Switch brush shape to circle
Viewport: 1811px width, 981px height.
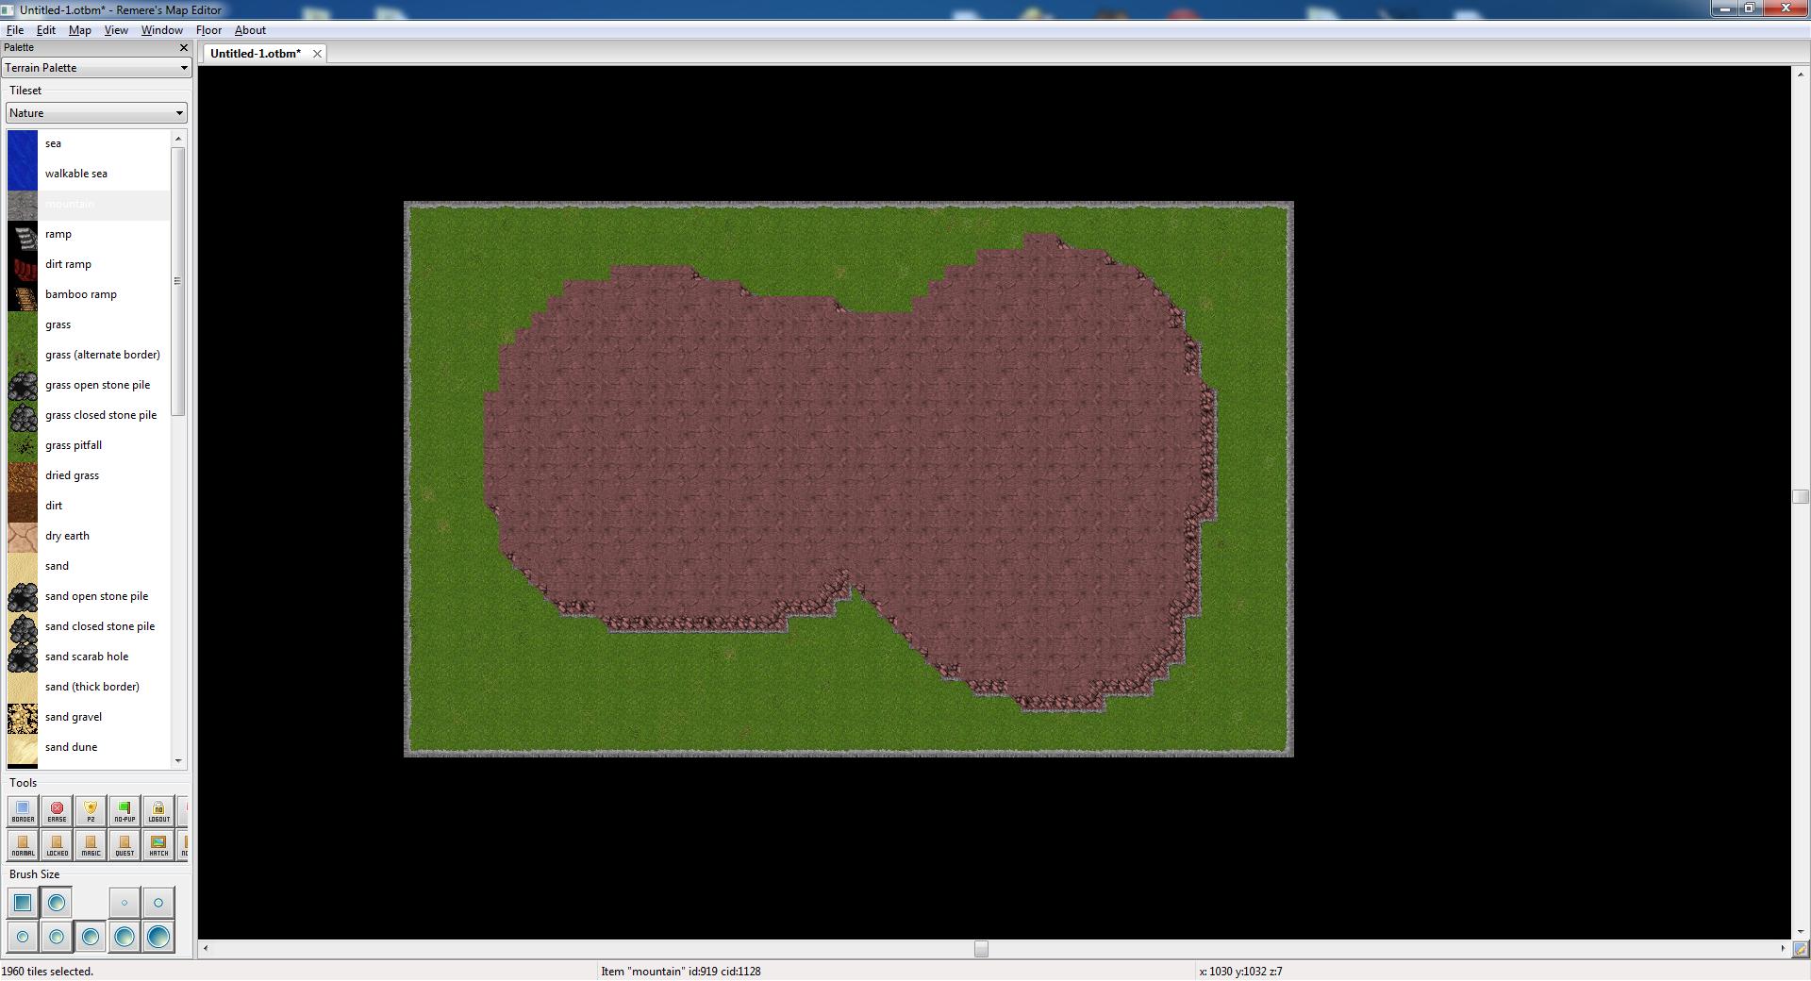click(57, 903)
